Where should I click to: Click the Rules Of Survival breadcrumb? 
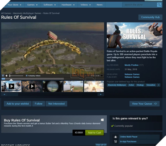pos(51,13)
